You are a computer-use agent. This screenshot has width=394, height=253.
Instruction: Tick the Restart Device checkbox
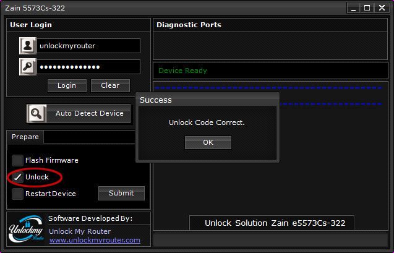pyautogui.click(x=17, y=194)
